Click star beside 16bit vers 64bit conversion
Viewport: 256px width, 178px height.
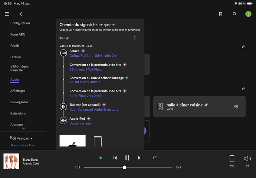click(125, 65)
